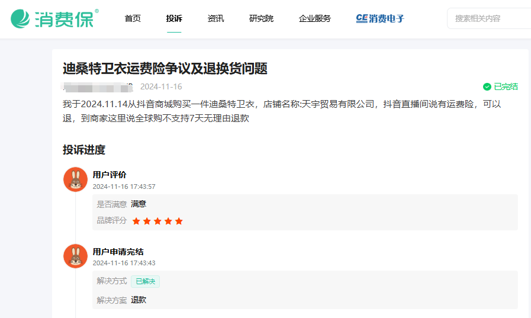
Task: Click the complaint title 迪桑特卫衣运费险争议及退换货问题
Action: 165,69
